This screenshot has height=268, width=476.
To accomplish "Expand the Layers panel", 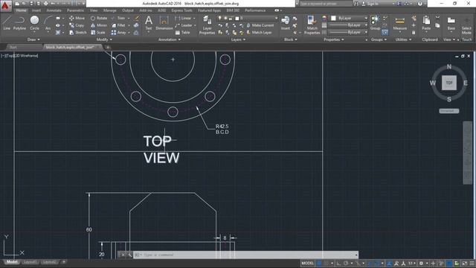I will [238, 39].
